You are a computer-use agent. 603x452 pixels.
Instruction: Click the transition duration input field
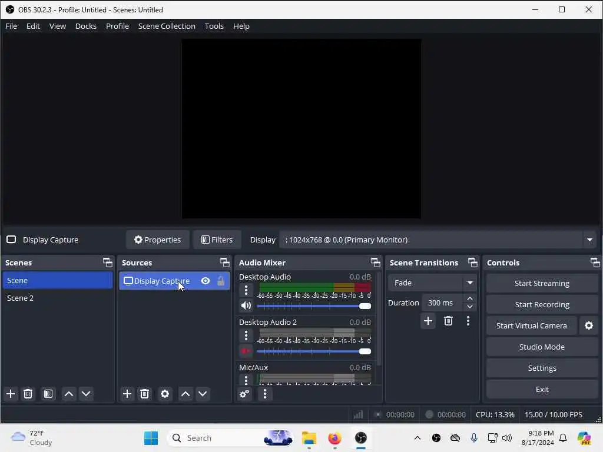click(x=443, y=303)
